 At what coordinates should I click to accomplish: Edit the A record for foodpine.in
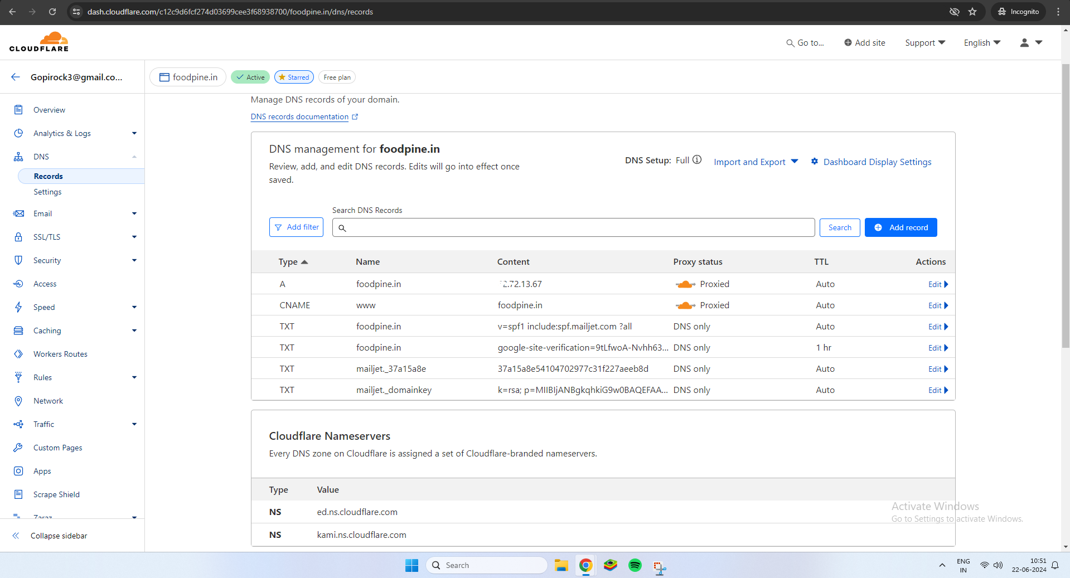tap(938, 284)
